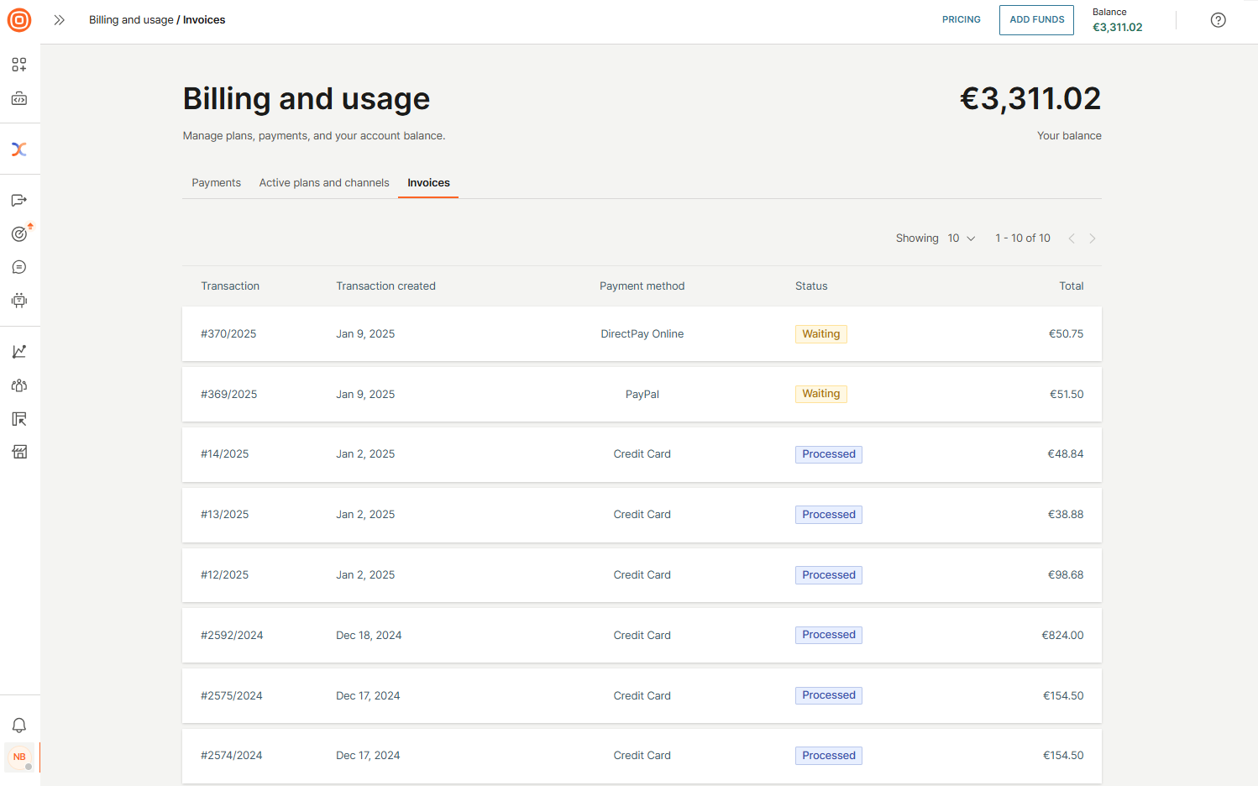Open the Showing 10 rows dropdown
Screen dimensions: 1258x786
(961, 238)
